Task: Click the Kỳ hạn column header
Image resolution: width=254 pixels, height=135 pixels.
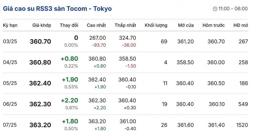Action: pos(10,25)
